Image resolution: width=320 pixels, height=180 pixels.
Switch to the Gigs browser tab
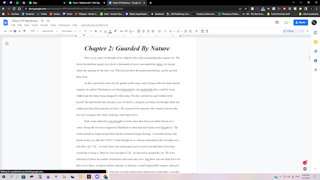[x=47, y=3]
